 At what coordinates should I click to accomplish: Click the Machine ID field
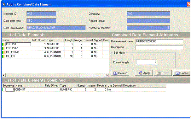point(41,14)
